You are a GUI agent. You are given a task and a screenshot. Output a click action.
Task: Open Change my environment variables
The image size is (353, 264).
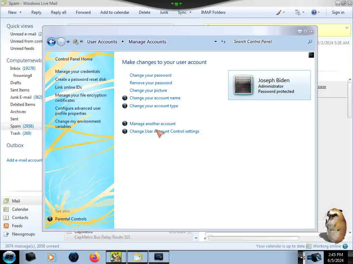(x=78, y=124)
